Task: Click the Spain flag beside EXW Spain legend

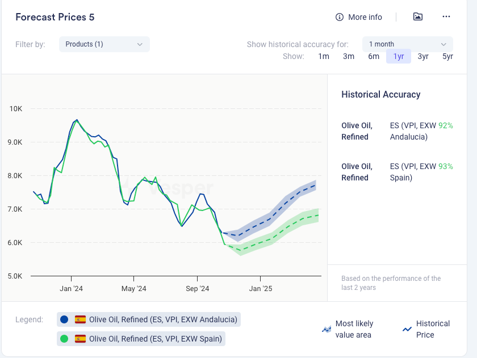Action: point(80,339)
